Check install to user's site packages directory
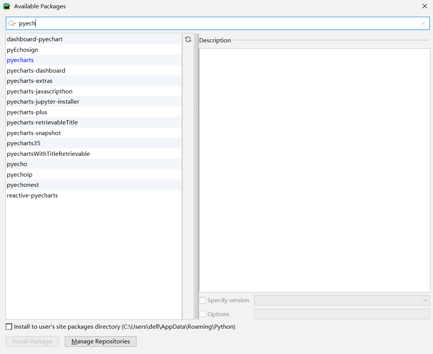The width and height of the screenshot is (433, 354). point(8,326)
